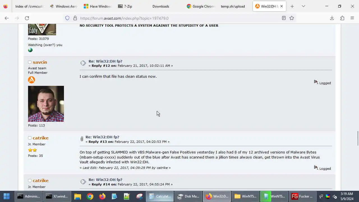Select 'I can confirm that file has clean status now.' text

(x=118, y=76)
